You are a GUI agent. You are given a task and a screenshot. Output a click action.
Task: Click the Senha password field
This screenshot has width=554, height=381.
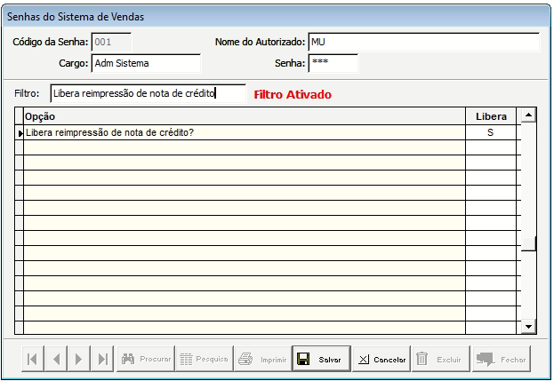pos(333,64)
